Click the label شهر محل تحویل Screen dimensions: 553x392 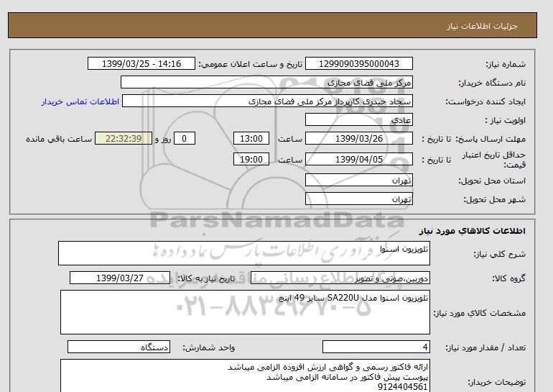494,199
